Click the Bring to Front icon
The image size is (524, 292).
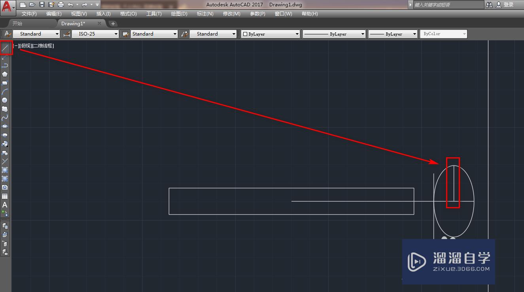pyautogui.click(x=5, y=226)
